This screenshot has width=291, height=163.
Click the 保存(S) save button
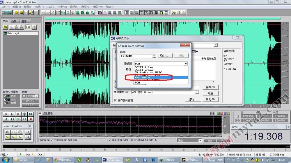pyautogui.click(x=210, y=87)
